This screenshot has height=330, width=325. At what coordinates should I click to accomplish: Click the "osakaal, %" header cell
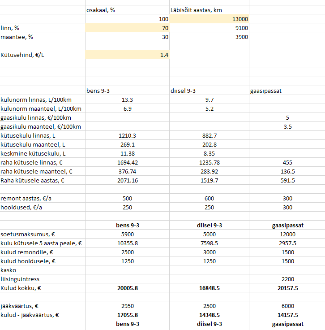click(x=127, y=10)
